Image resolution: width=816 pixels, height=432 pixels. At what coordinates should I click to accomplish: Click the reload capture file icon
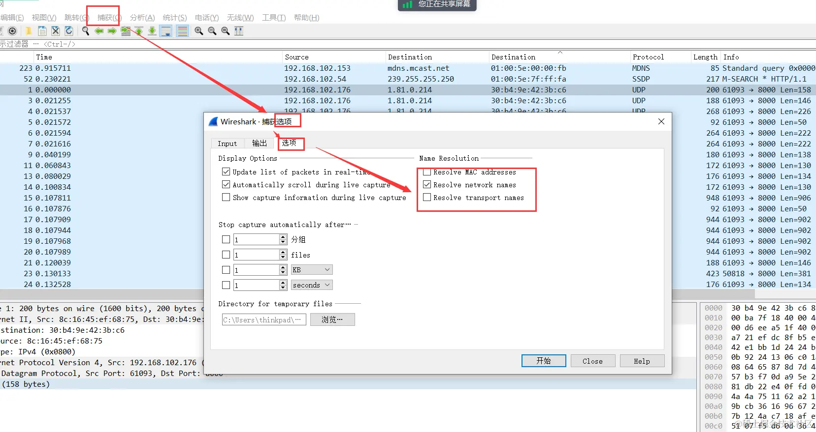coord(69,31)
